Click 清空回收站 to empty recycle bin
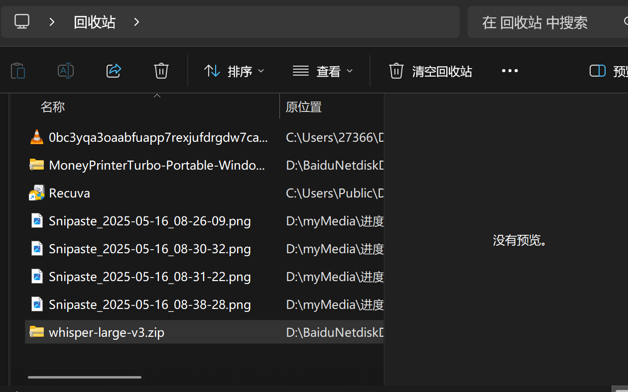 (430, 71)
